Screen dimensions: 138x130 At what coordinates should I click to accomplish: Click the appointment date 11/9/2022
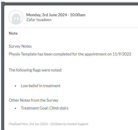(122, 54)
